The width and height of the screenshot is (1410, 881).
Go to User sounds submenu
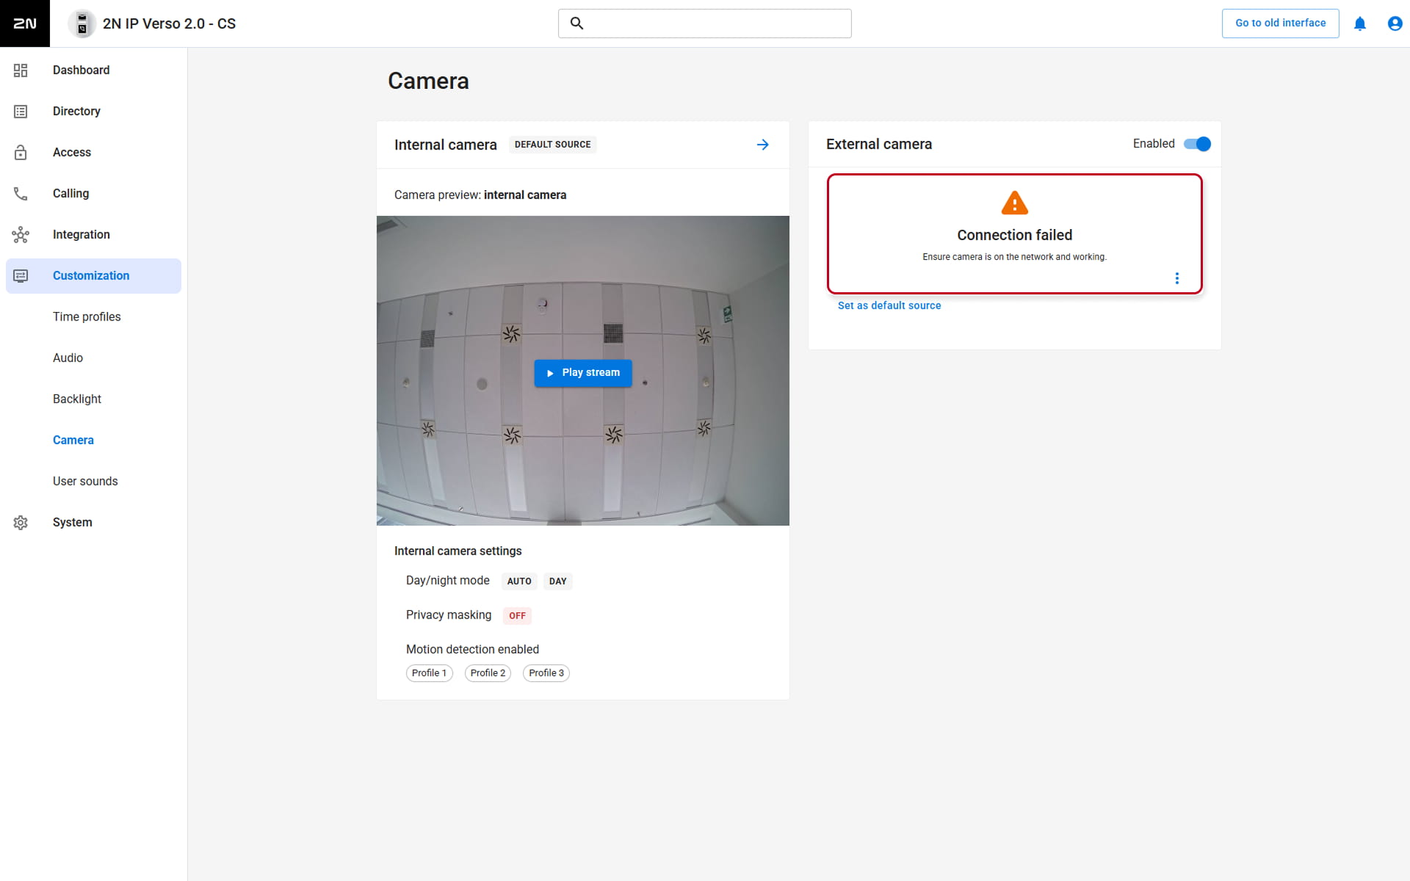coord(85,482)
